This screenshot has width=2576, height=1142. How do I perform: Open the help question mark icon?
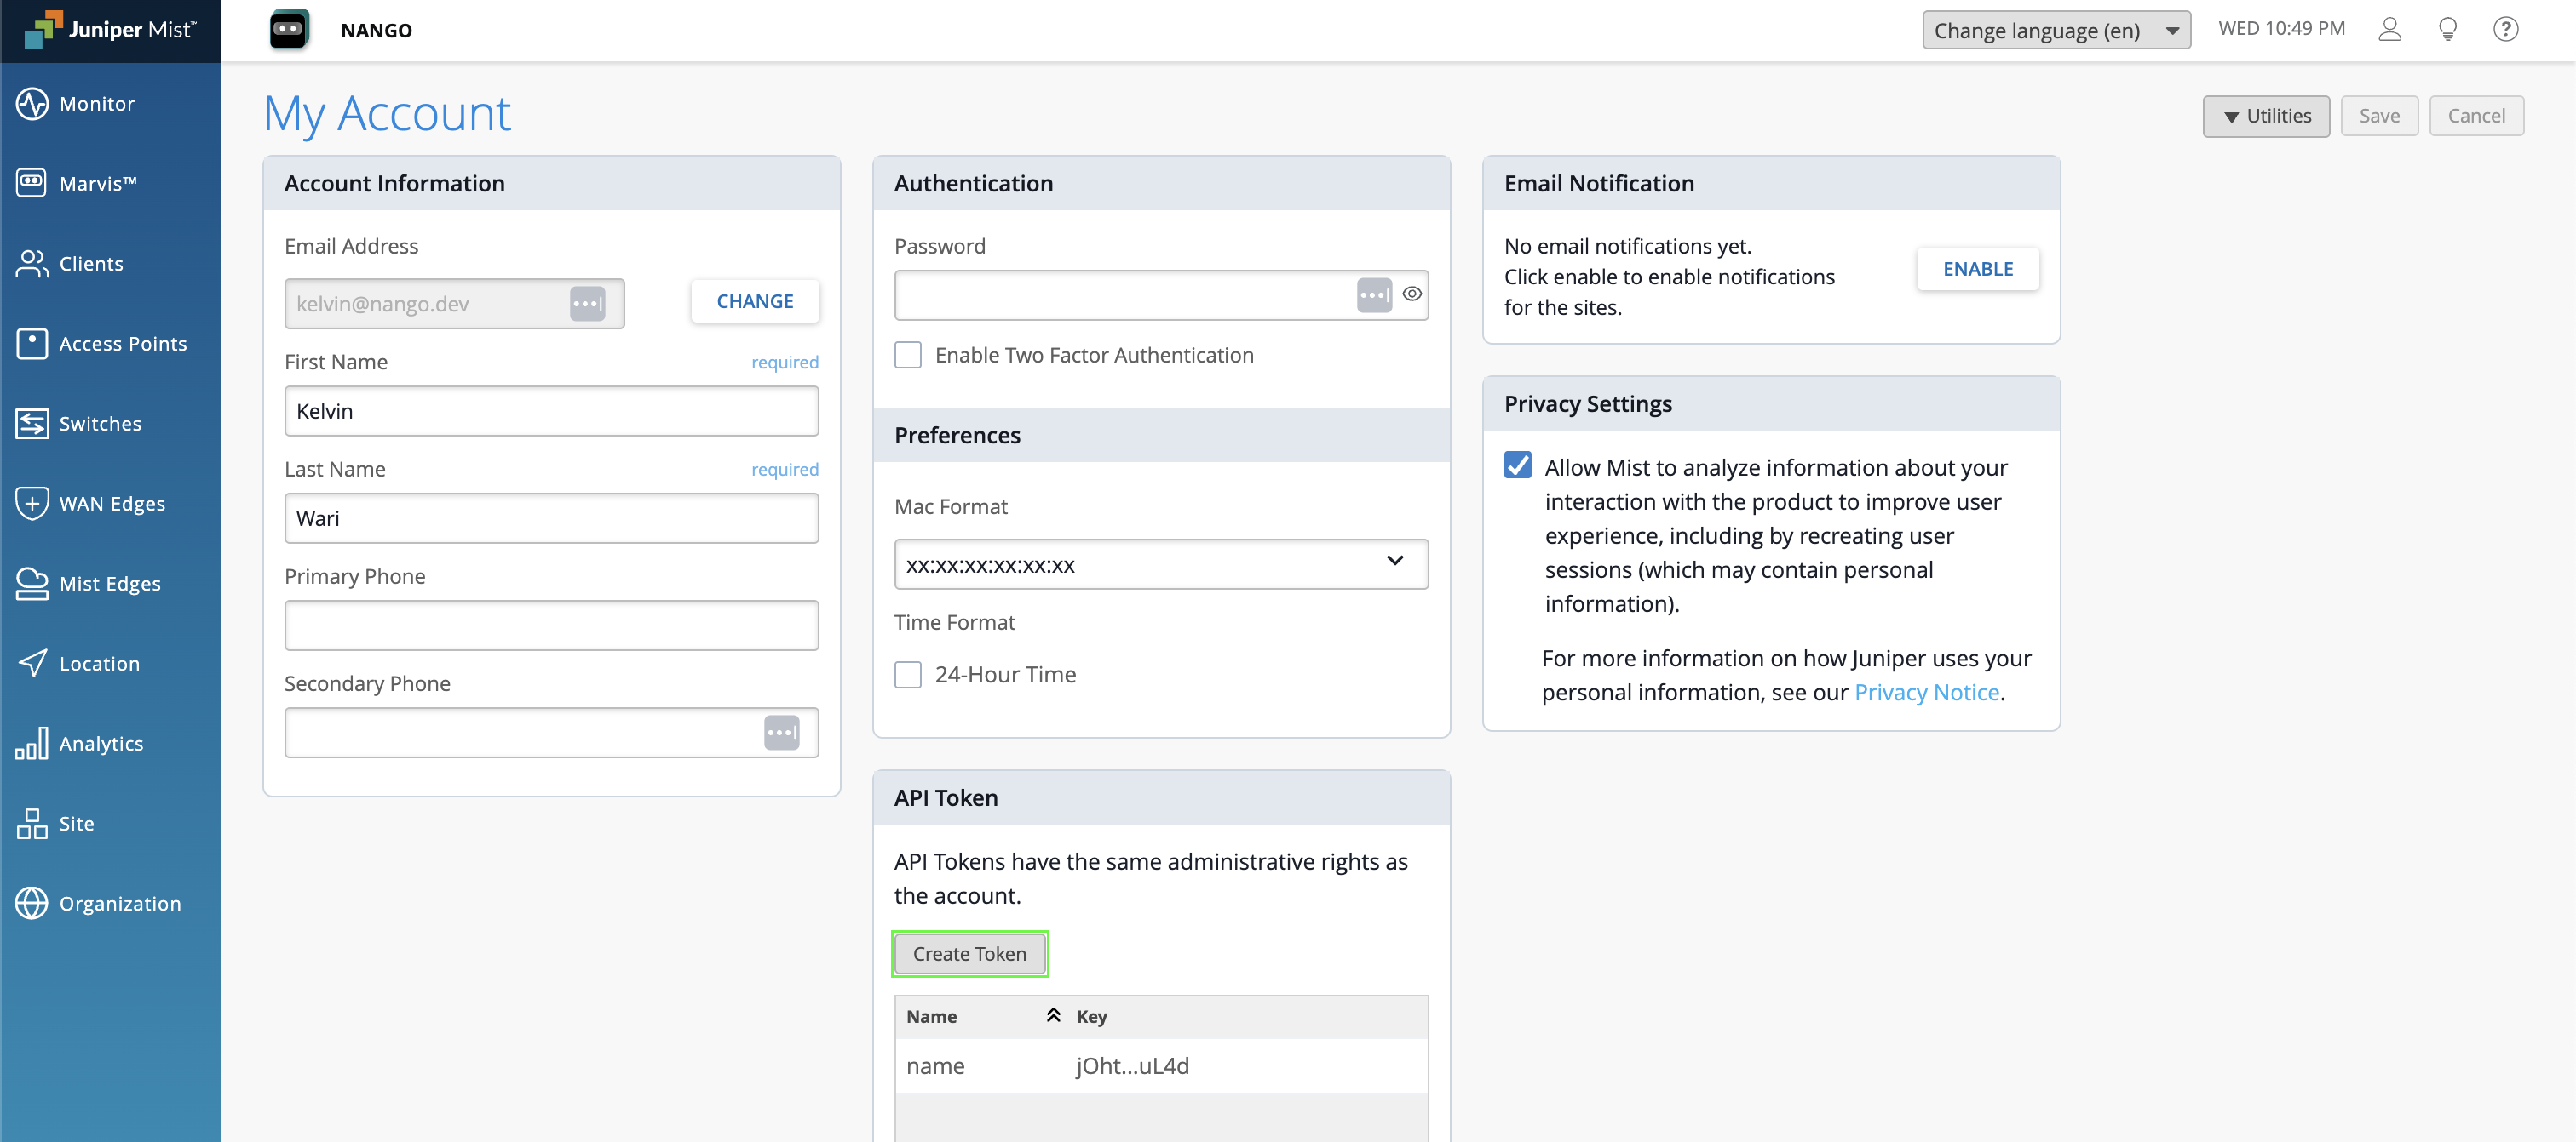point(2505,29)
